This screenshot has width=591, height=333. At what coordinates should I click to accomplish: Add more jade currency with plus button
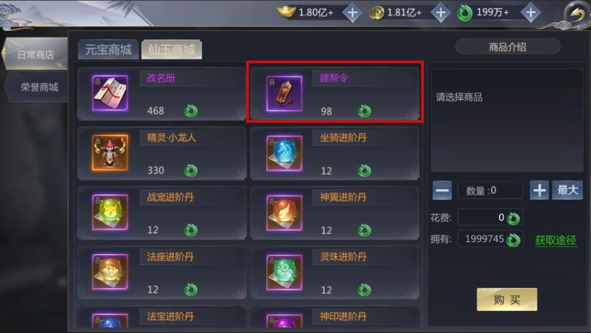pos(531,13)
